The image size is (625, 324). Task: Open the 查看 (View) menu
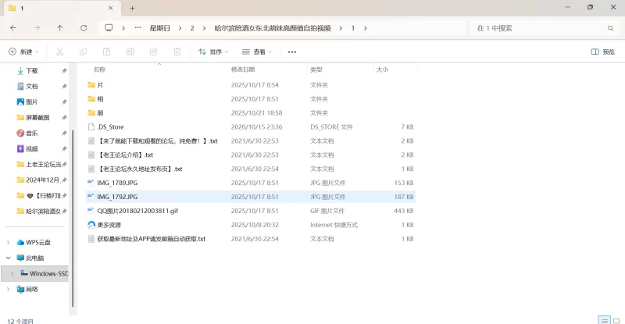coord(257,52)
